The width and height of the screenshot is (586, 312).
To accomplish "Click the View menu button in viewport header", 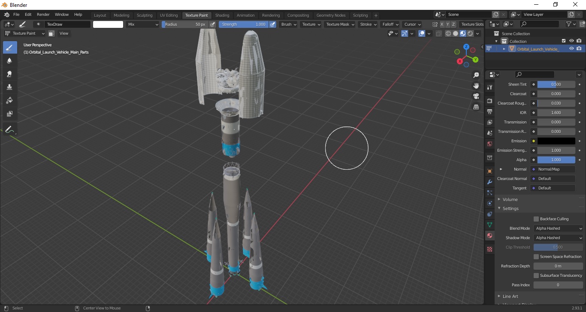I will click(x=64, y=33).
